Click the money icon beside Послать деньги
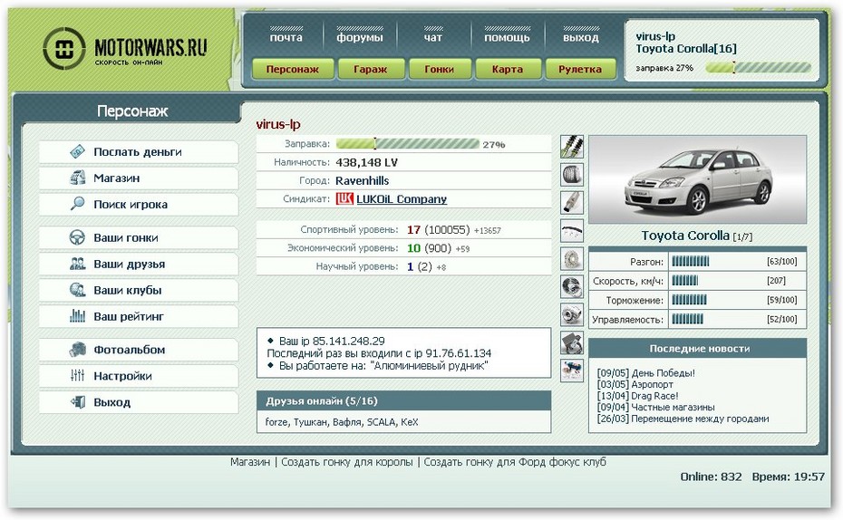Image resolution: width=843 pixels, height=520 pixels. pos(77,151)
